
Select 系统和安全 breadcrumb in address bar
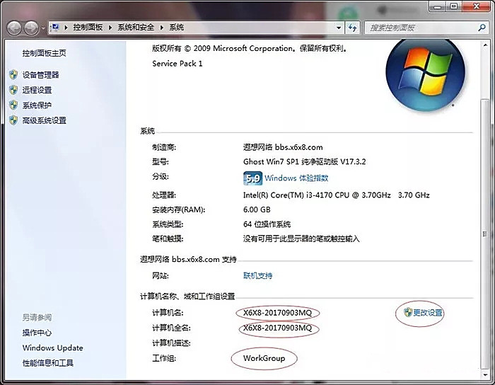pos(136,28)
